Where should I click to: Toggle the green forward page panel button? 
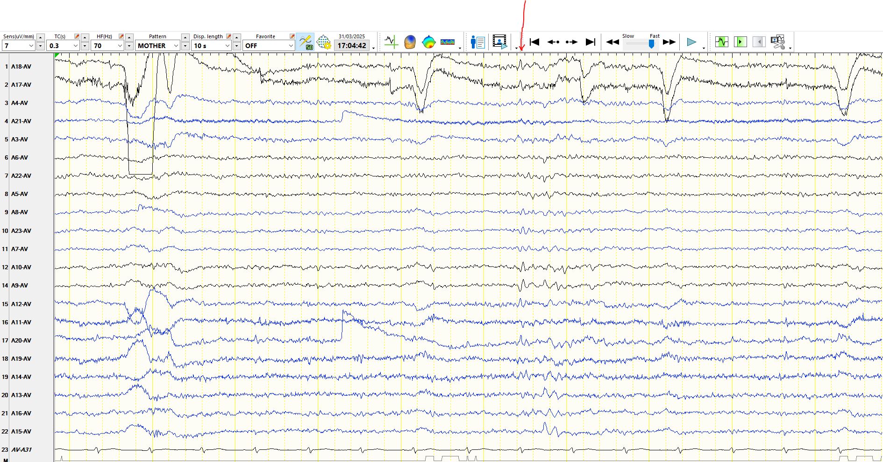coord(740,42)
